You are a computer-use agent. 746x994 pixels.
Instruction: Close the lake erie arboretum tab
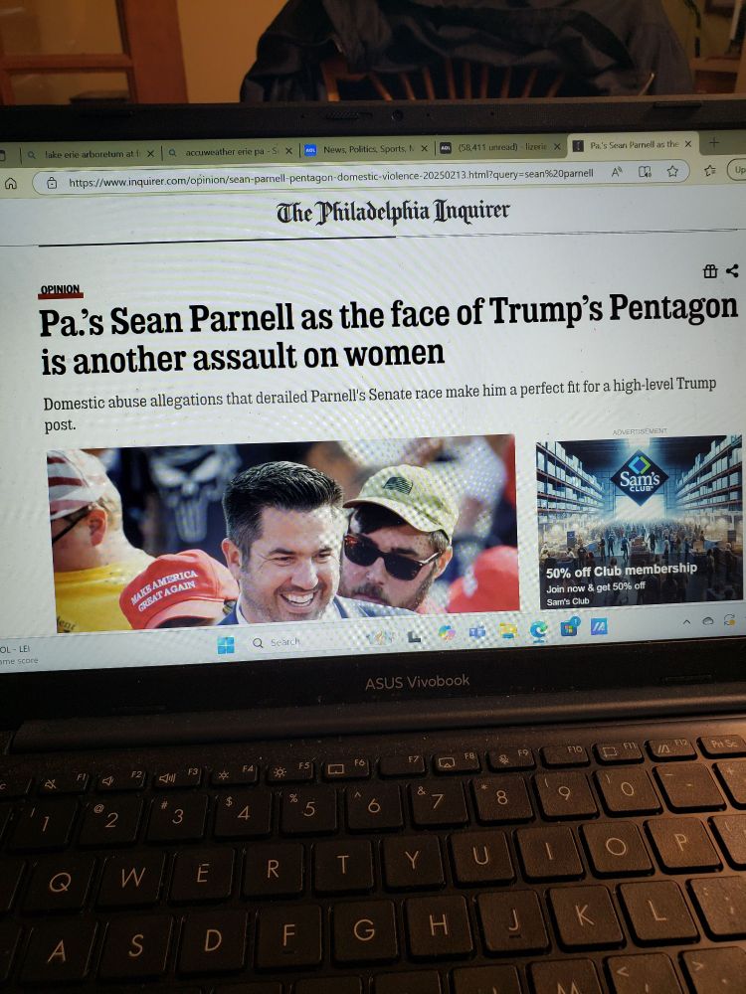(150, 154)
